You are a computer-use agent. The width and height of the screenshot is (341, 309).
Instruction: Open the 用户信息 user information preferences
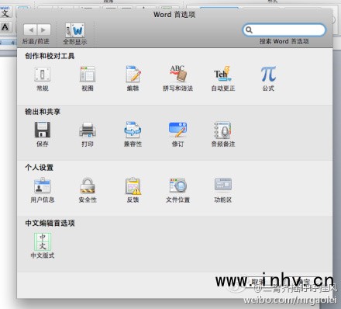tap(43, 186)
